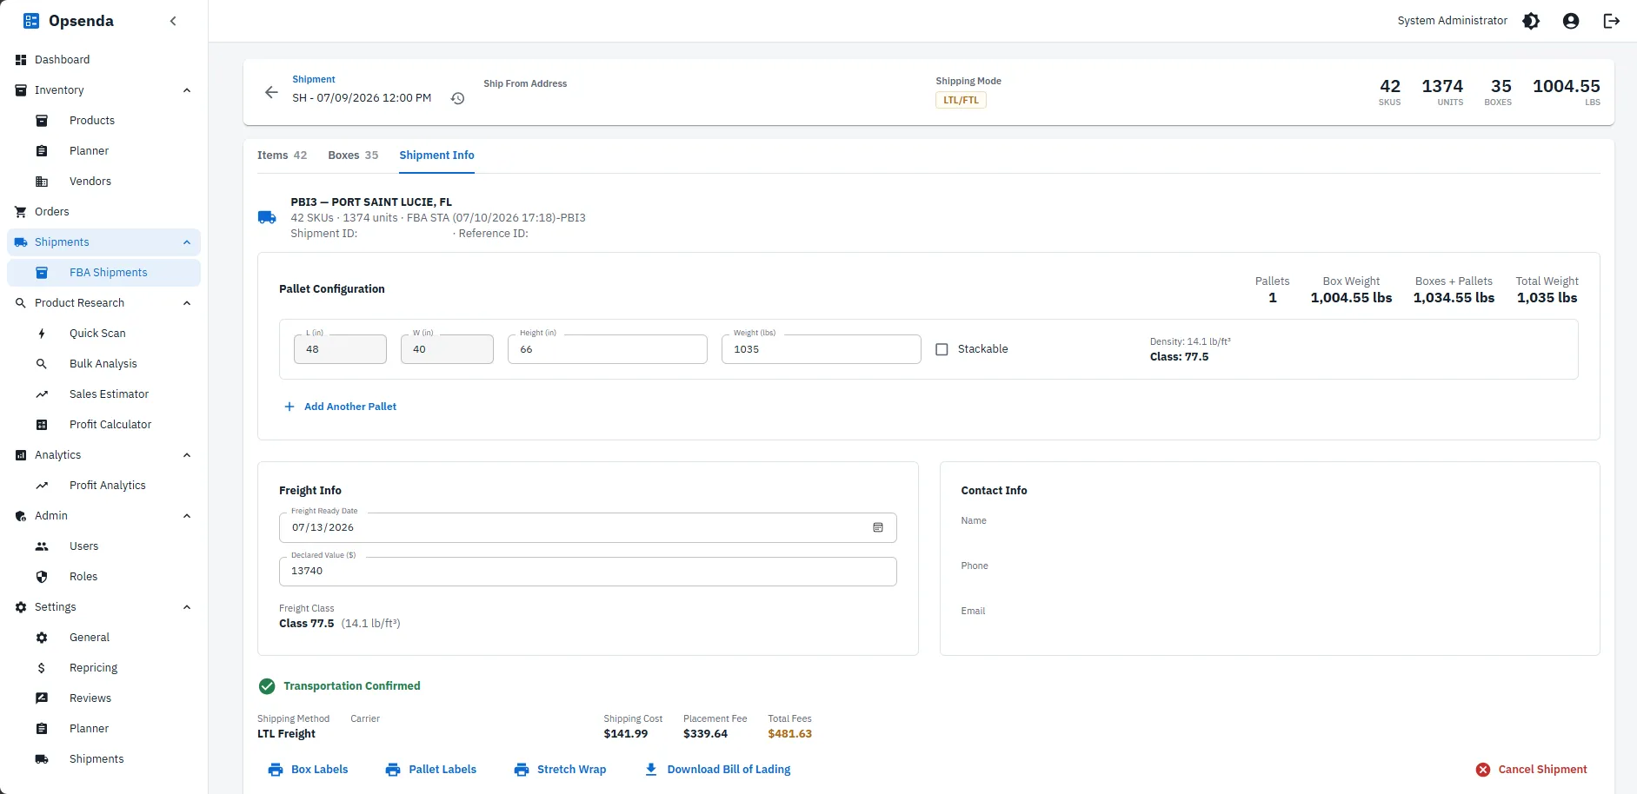Screen dimensions: 1637x794
Task: Click the Freight Ready Date field
Action: (588, 527)
